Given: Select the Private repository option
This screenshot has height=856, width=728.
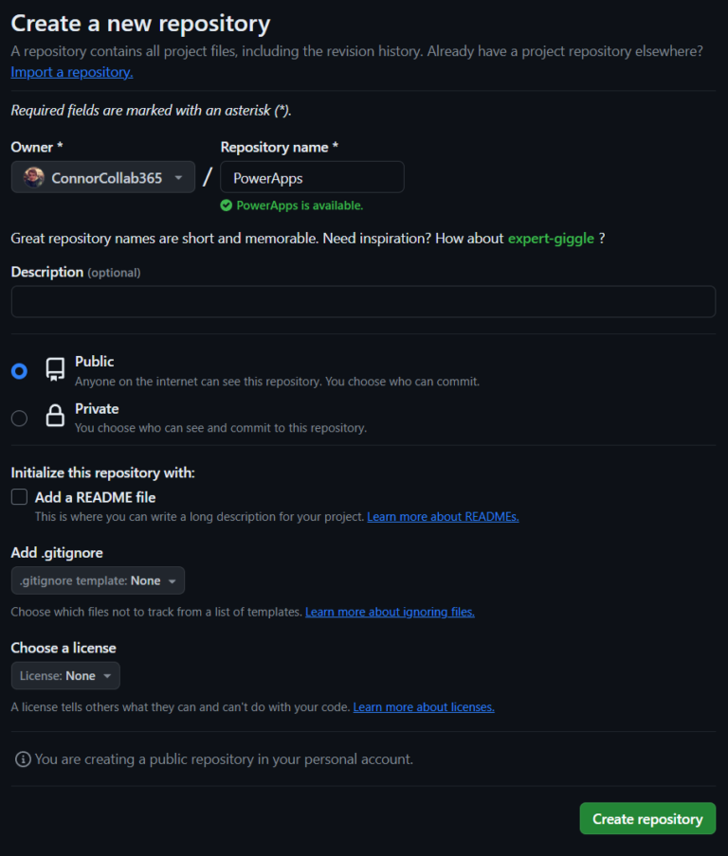Looking at the screenshot, I should [18, 418].
